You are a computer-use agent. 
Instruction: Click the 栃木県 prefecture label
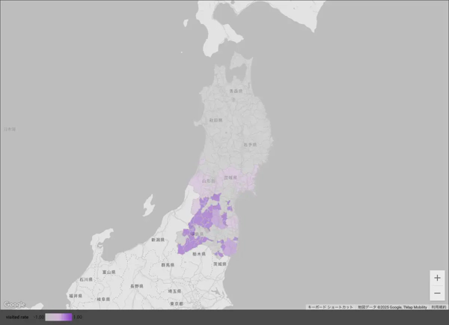[x=199, y=254]
